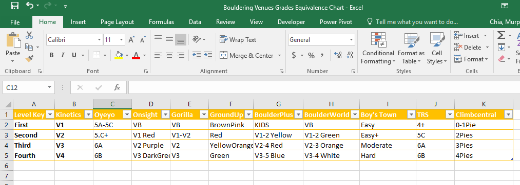Middle align the cell contents
520x185 pixels.
[x=169, y=39]
